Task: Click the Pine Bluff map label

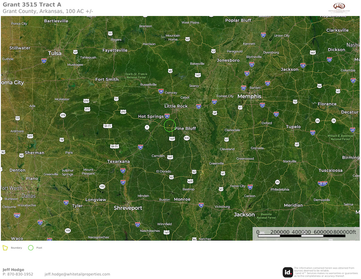Action: click(185, 129)
